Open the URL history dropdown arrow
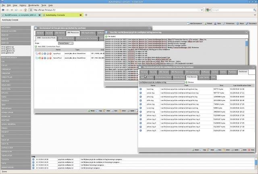 [x=202, y=10]
